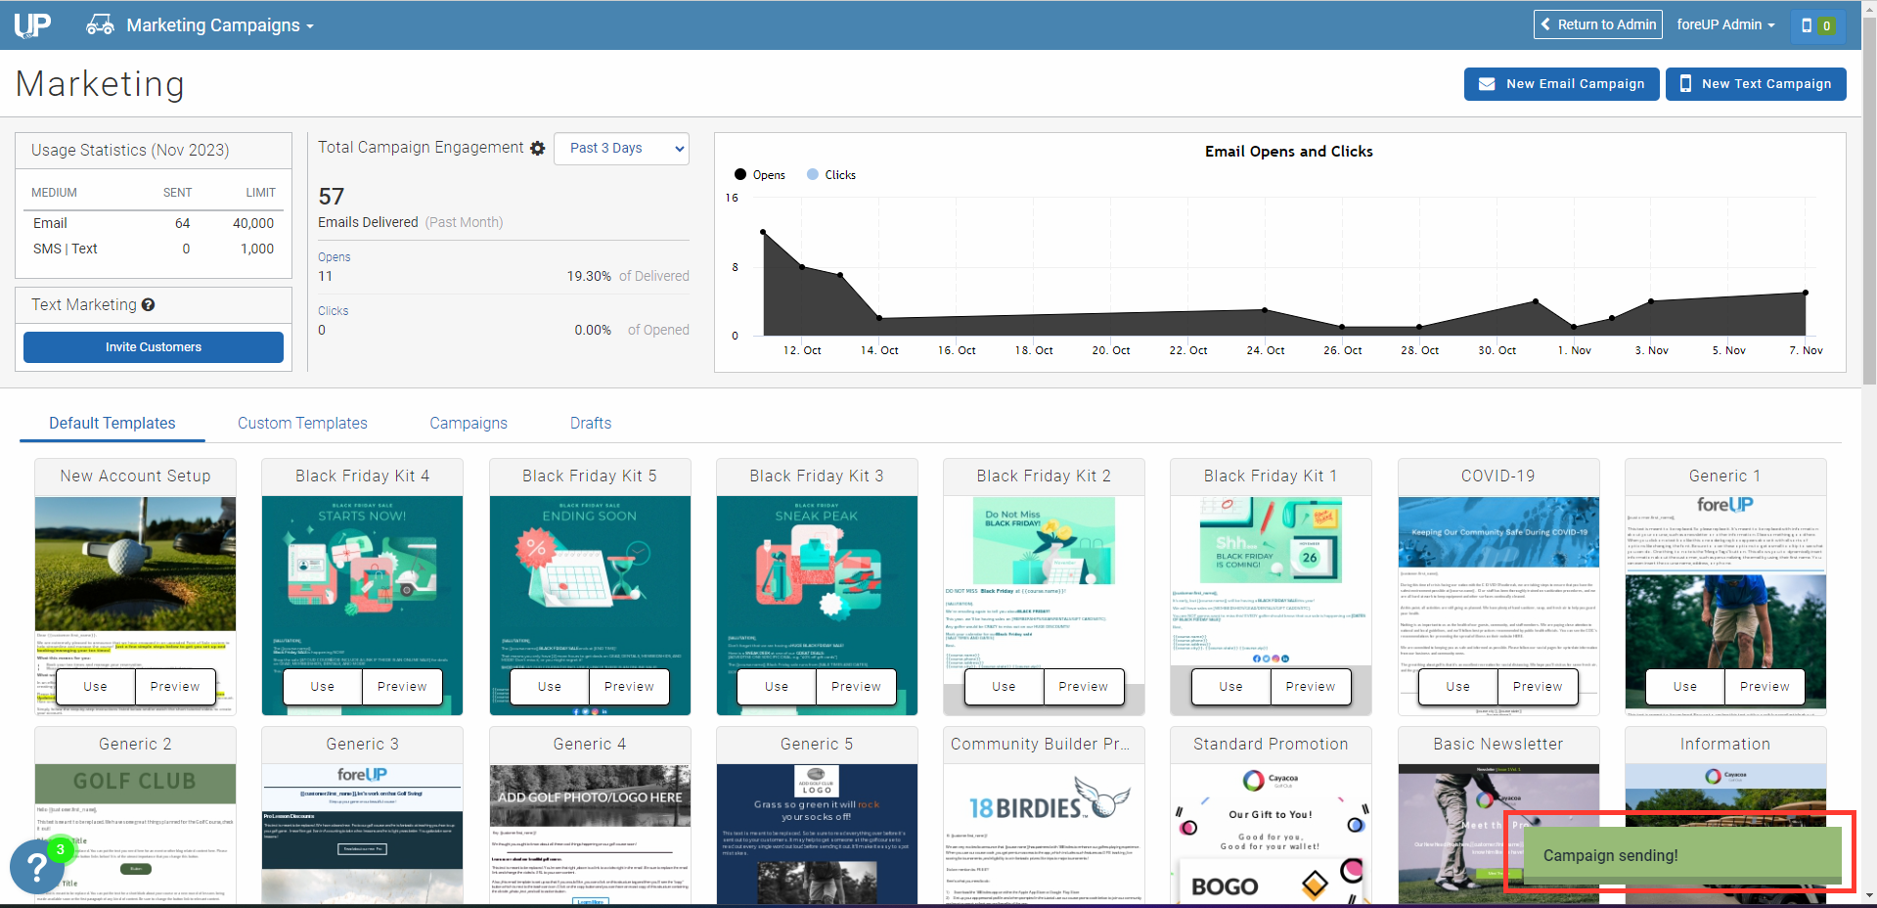Use the Black Friday Kit 1 template

tap(1231, 687)
